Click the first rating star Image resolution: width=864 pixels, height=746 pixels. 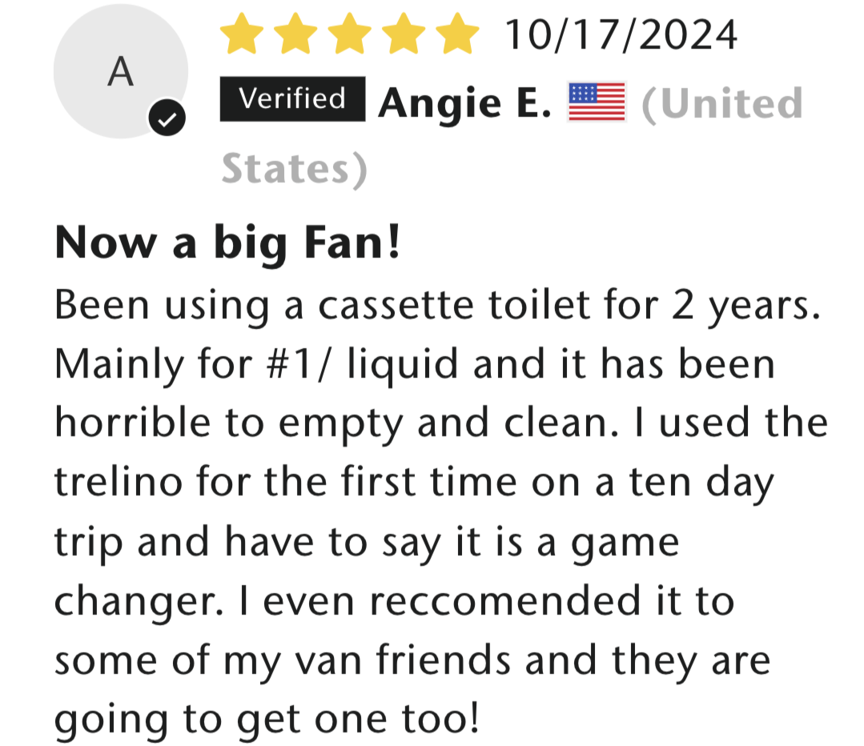click(241, 34)
